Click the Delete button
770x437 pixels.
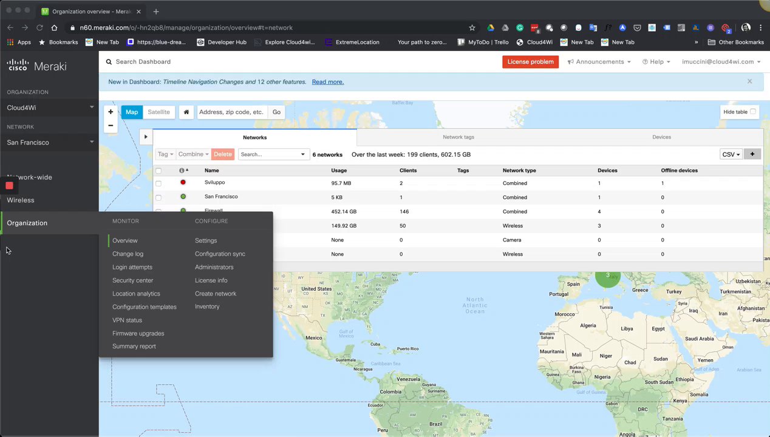coord(223,154)
